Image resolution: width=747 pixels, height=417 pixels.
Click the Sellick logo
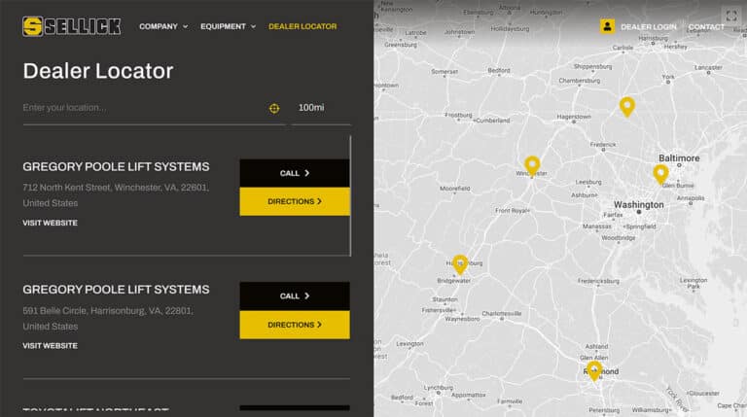tap(72, 26)
